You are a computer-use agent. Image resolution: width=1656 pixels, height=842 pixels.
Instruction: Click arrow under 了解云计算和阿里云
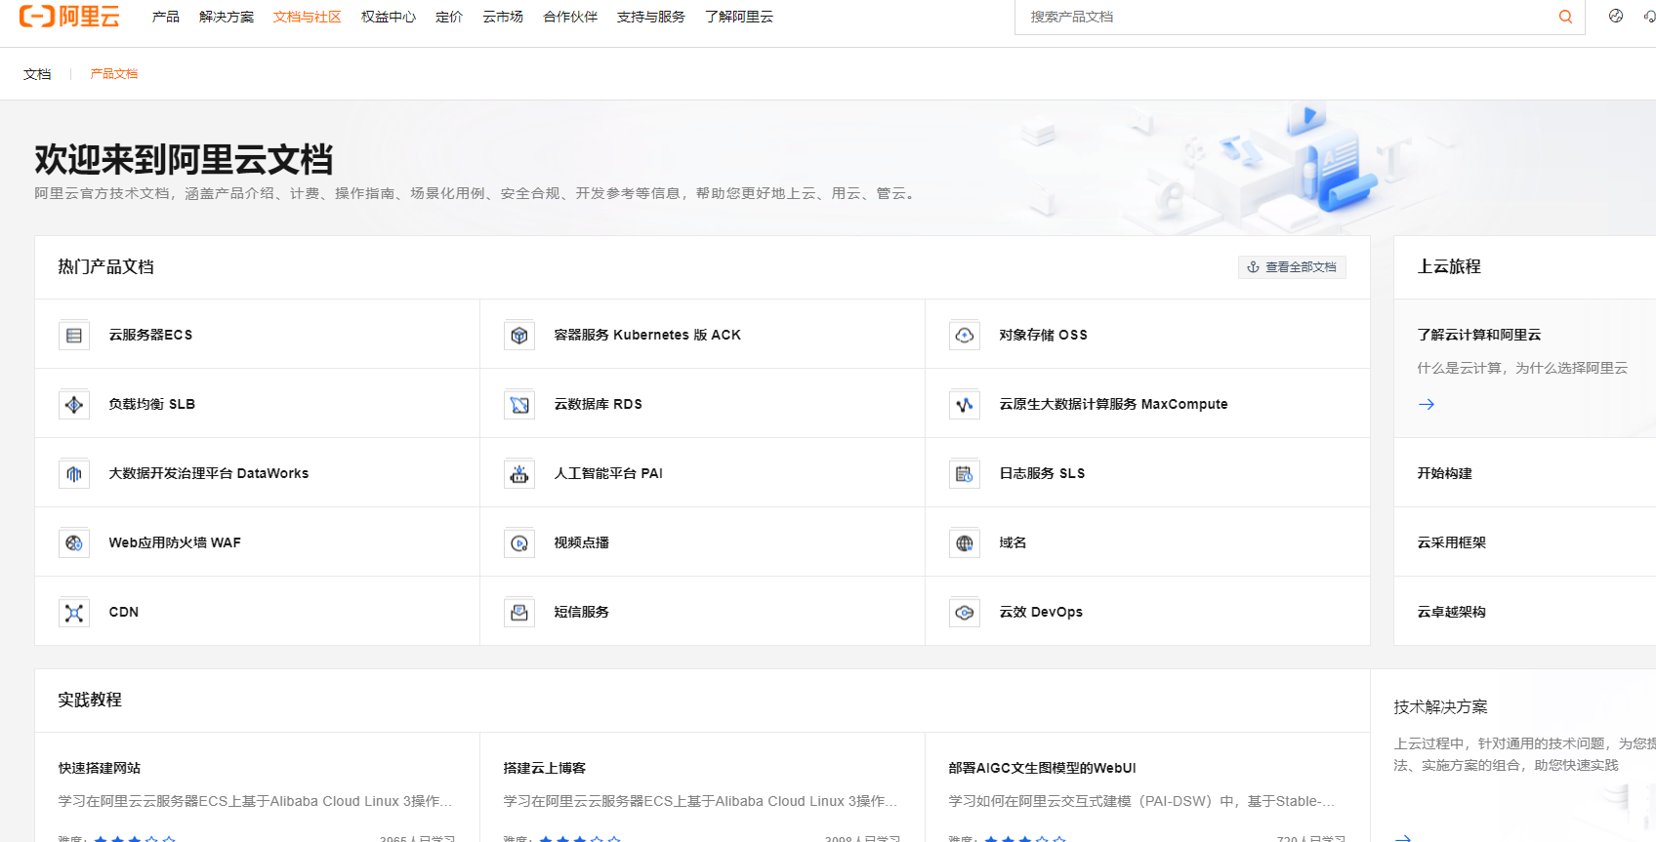click(1427, 404)
